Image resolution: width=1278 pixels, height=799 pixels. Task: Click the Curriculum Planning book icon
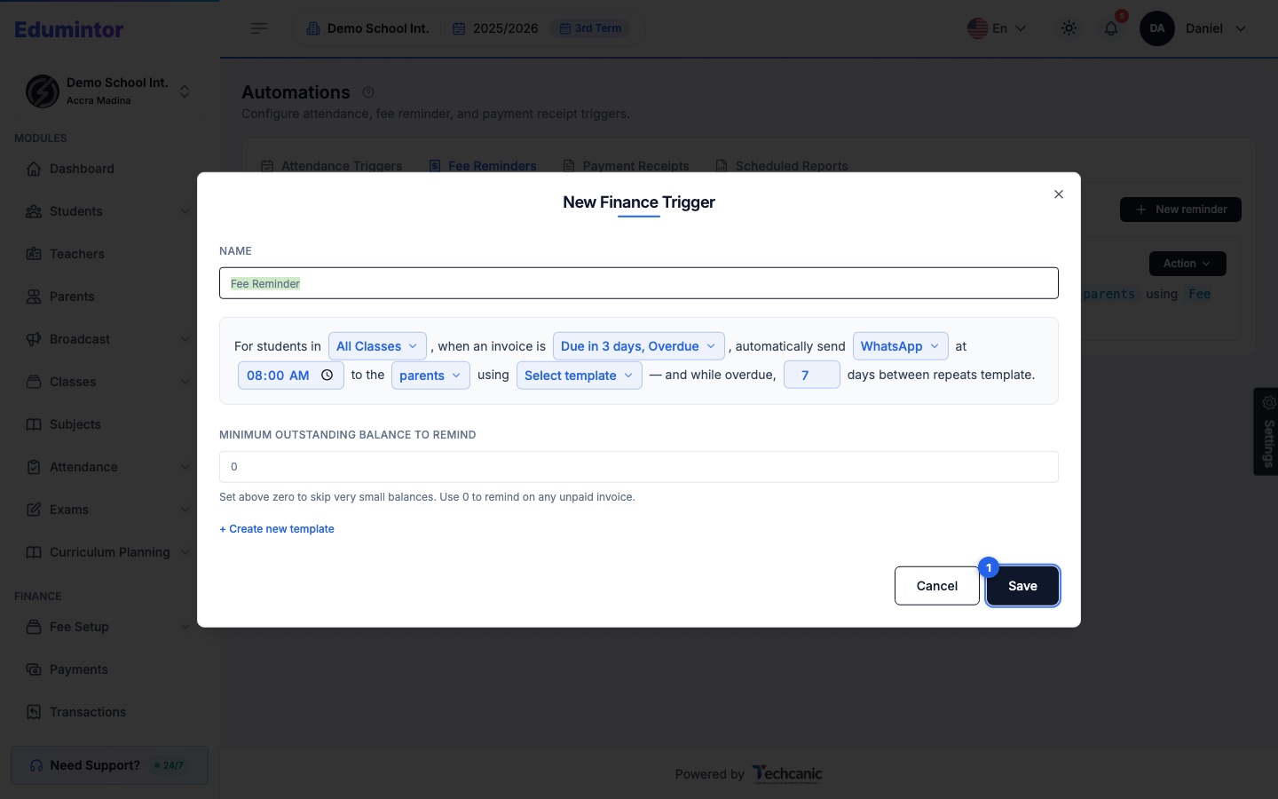click(x=34, y=552)
